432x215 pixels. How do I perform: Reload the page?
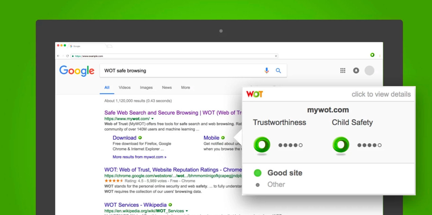67,56
